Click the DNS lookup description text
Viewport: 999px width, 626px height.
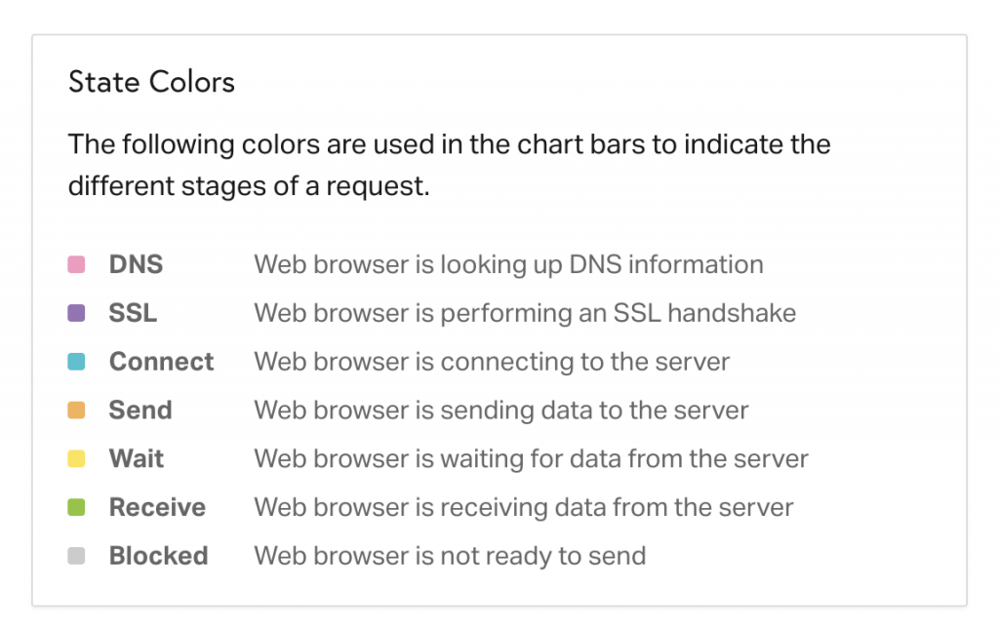pos(508,265)
